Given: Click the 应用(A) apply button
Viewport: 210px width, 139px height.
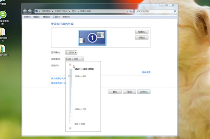Looking at the screenshot, I should [x=144, y=92].
